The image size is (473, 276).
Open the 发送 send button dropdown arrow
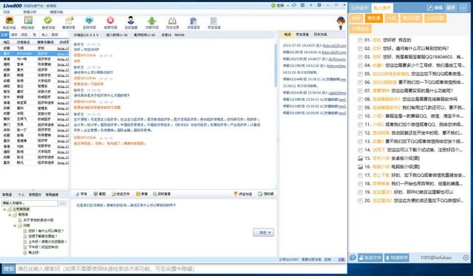tap(269, 232)
